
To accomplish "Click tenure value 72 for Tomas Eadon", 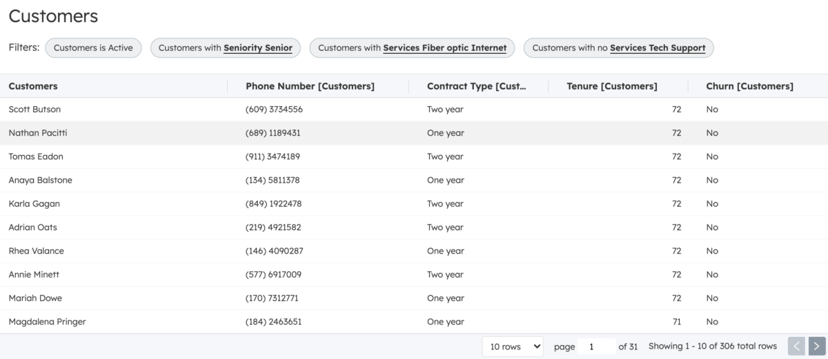I will pyautogui.click(x=676, y=156).
